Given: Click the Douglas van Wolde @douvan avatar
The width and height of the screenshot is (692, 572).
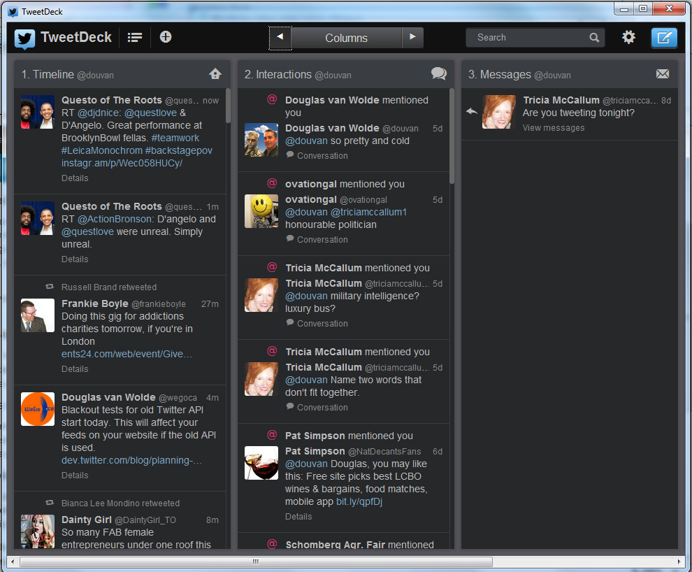Looking at the screenshot, I should [x=261, y=140].
